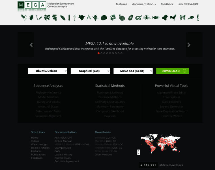Viewport: 215px width, 170px height.
Task: Select the last carousel indicator dot
Action: tap(121, 53)
